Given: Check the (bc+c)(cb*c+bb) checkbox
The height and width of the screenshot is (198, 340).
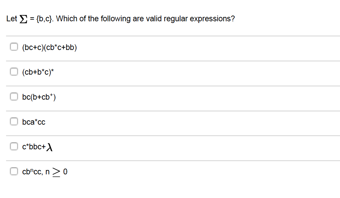Looking at the screenshot, I should coord(14,47).
